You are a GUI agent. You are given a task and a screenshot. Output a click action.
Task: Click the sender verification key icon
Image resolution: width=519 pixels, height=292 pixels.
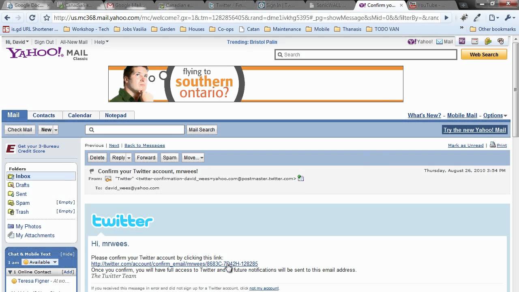pos(108,178)
